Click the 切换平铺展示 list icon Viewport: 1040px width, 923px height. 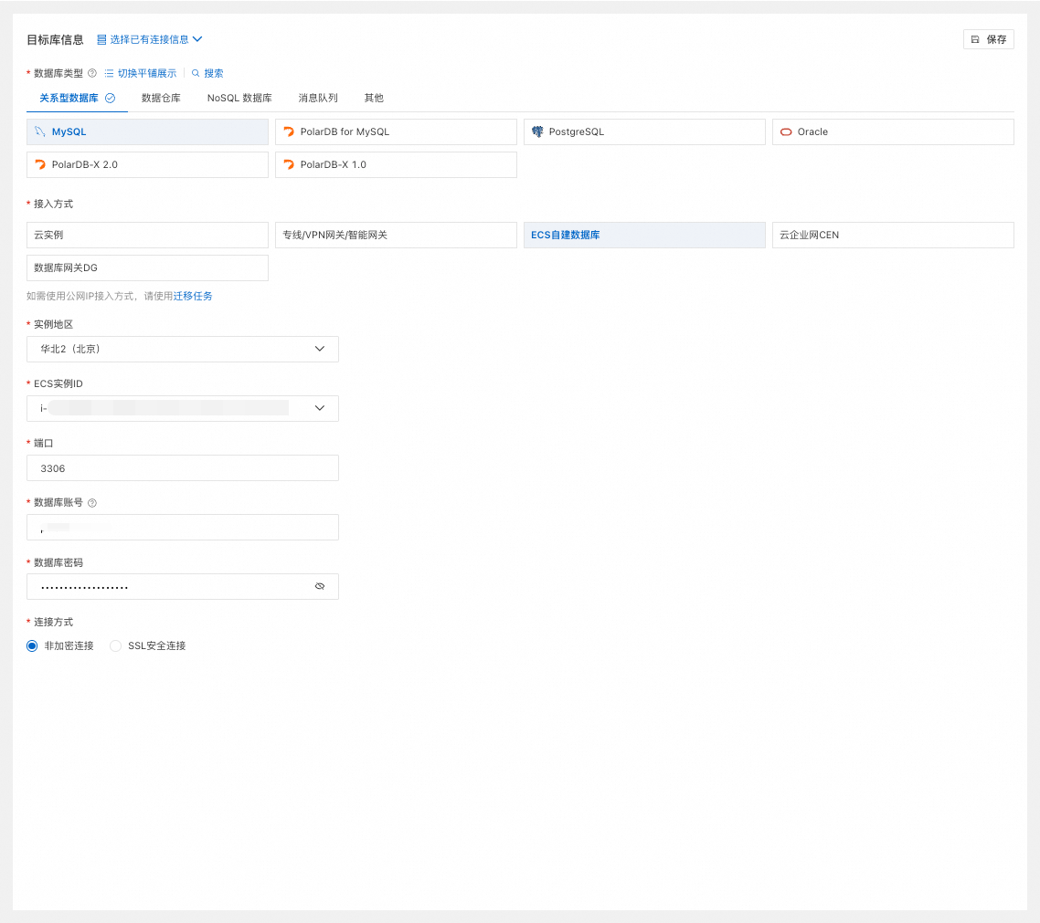pos(109,73)
